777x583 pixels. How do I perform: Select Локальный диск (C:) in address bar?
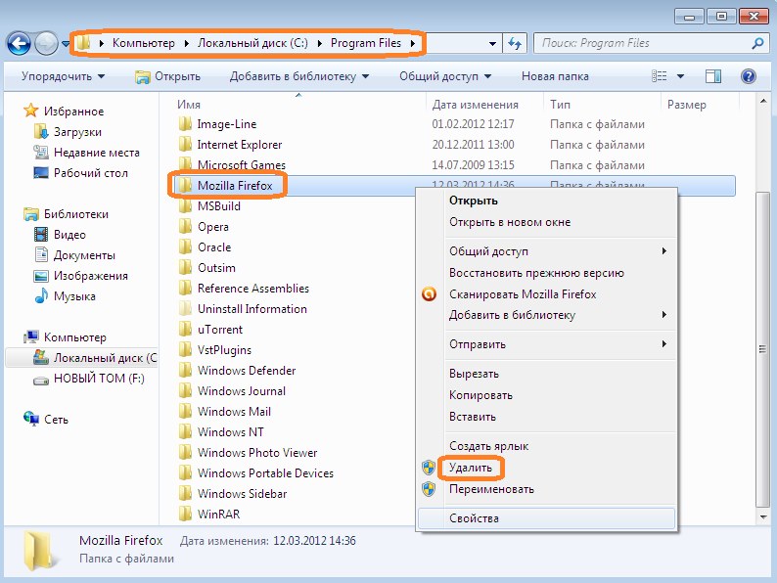252,43
